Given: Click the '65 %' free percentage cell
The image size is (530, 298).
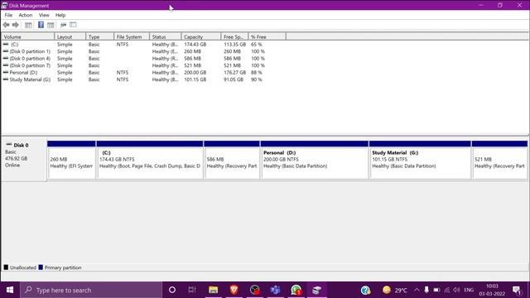Looking at the screenshot, I should 257,44.
